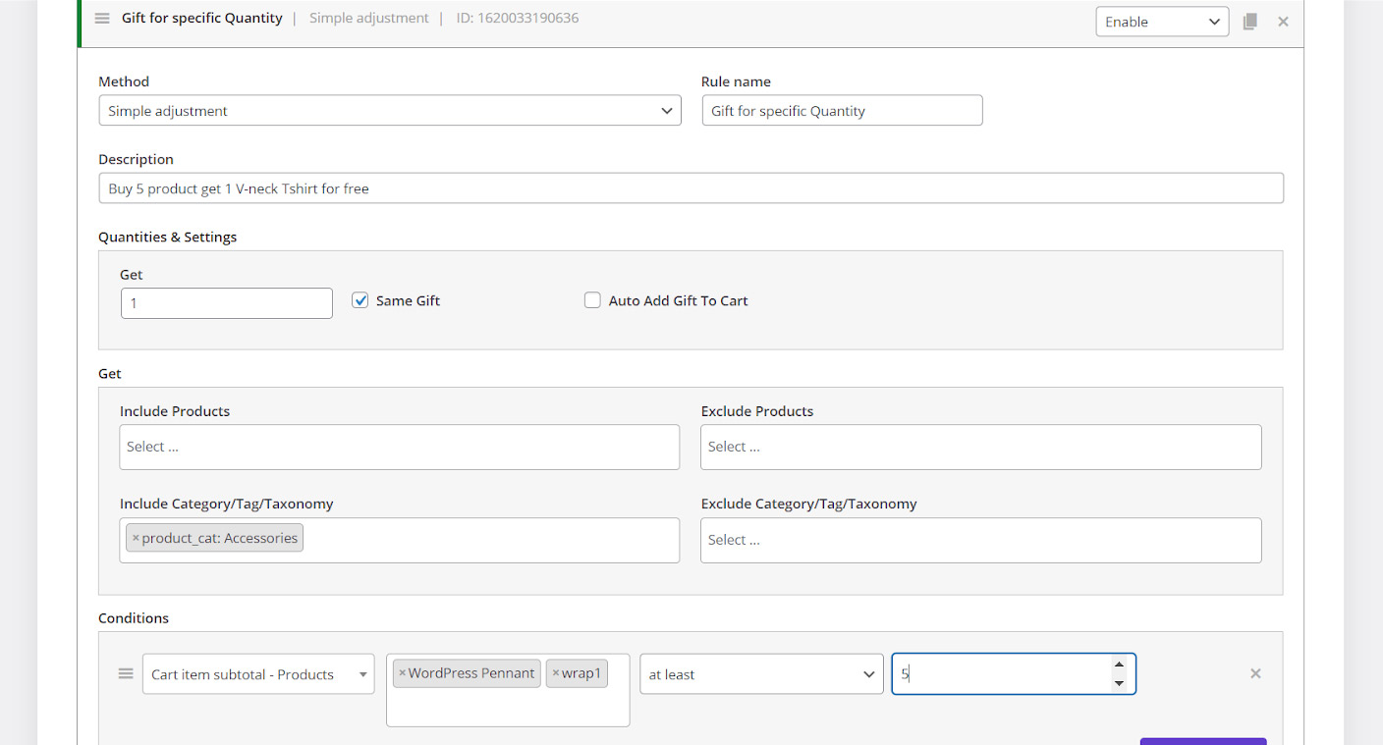The image size is (1383, 745).
Task: Remove the WordPress Pennant product tag
Action: [x=402, y=673]
